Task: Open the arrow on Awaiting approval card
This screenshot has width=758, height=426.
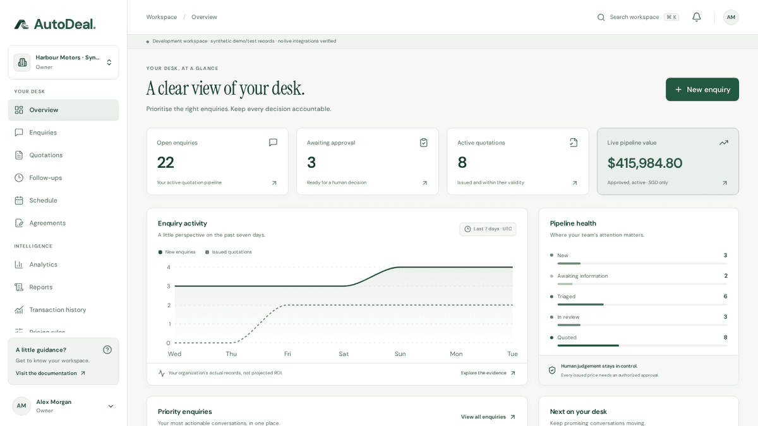Action: (424, 183)
